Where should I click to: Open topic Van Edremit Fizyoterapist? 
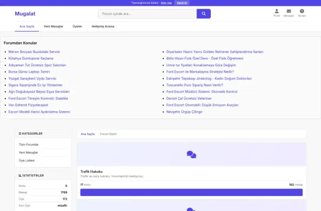tap(28, 105)
